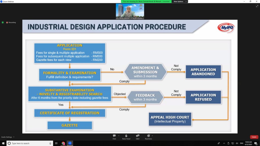The width and height of the screenshot is (260, 146).
Task: Click the ENG language indicator
Action: pos(241,143)
